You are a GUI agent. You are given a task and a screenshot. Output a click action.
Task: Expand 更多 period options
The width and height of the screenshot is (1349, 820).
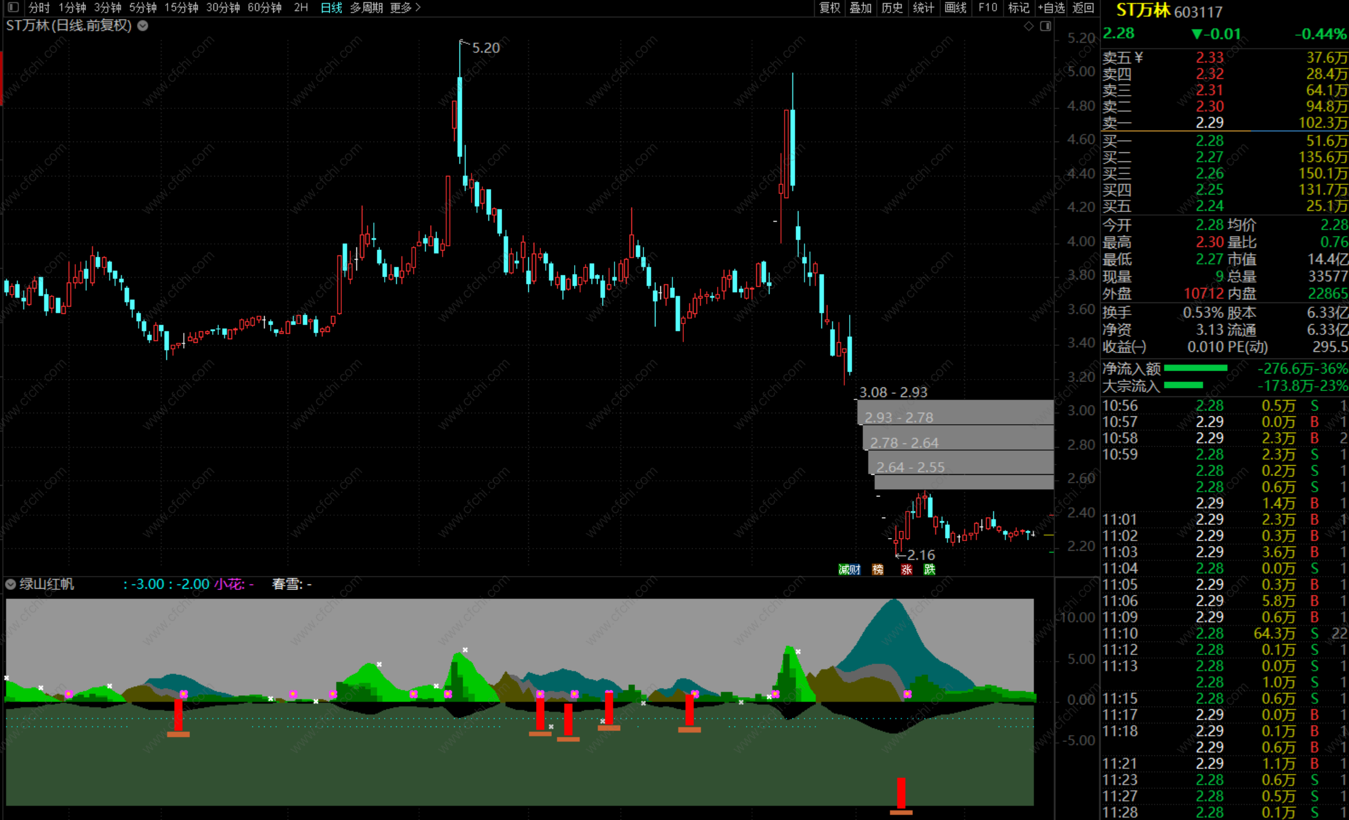coord(405,8)
